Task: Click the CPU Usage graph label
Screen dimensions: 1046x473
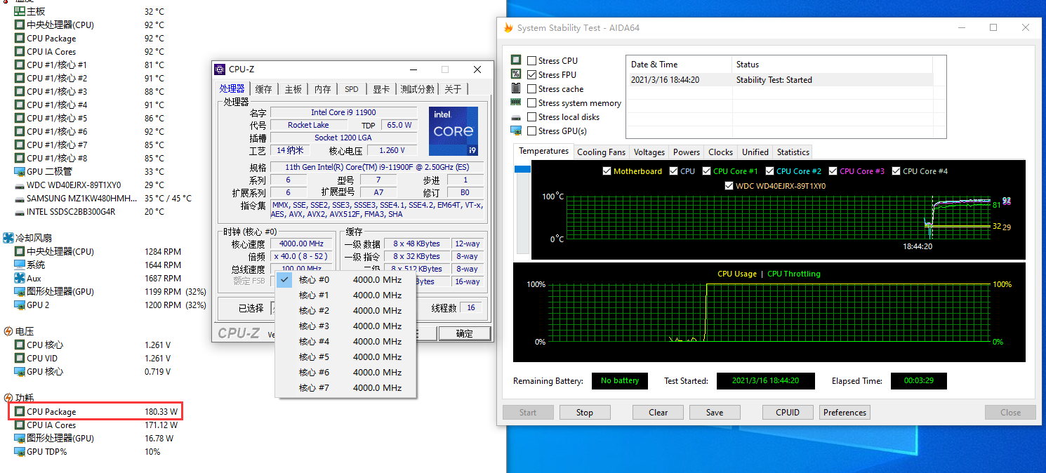Action: coord(737,274)
